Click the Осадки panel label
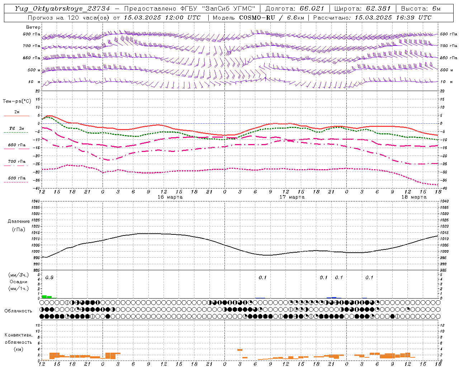Image resolution: width=459 pixels, height=367 pixels. [18, 282]
